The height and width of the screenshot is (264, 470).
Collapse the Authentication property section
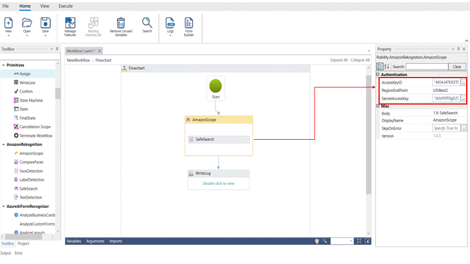tap(378, 75)
